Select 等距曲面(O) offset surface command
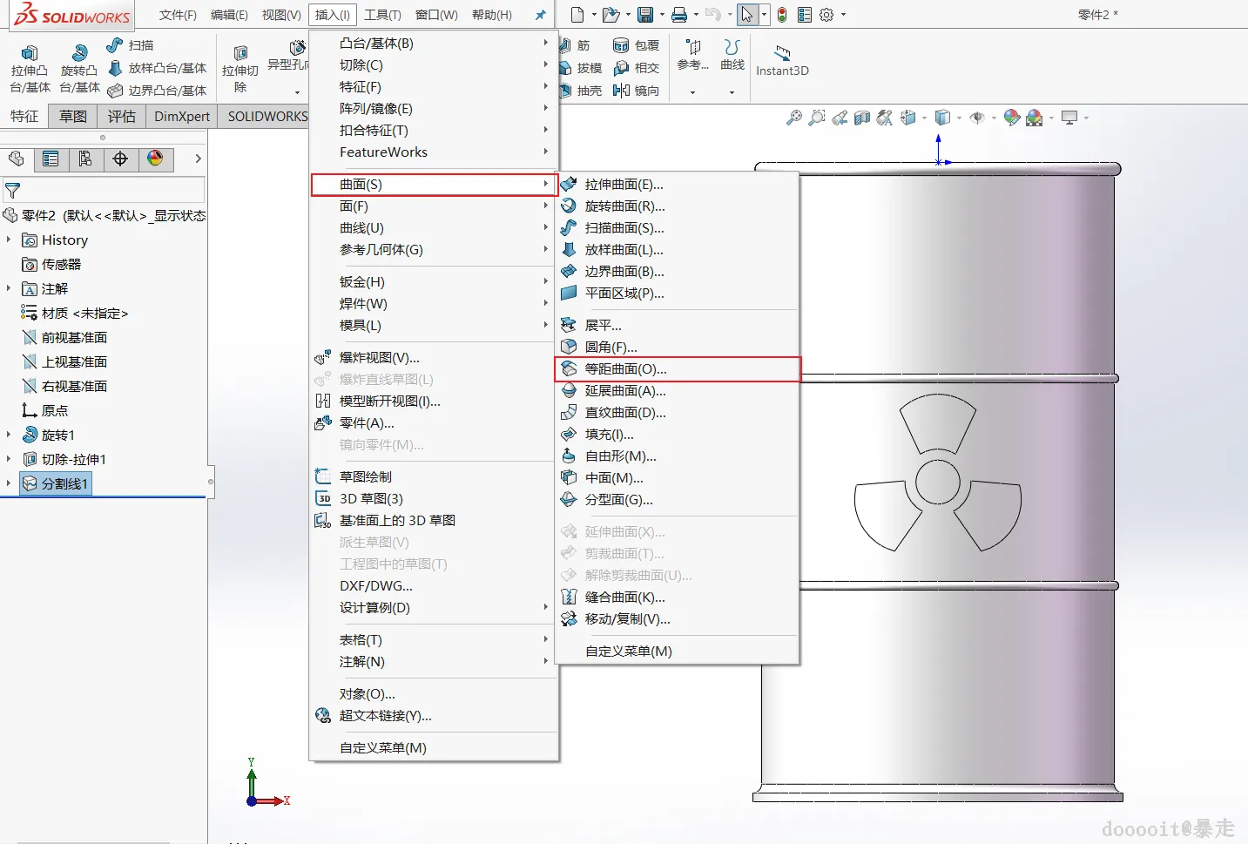 click(x=678, y=369)
